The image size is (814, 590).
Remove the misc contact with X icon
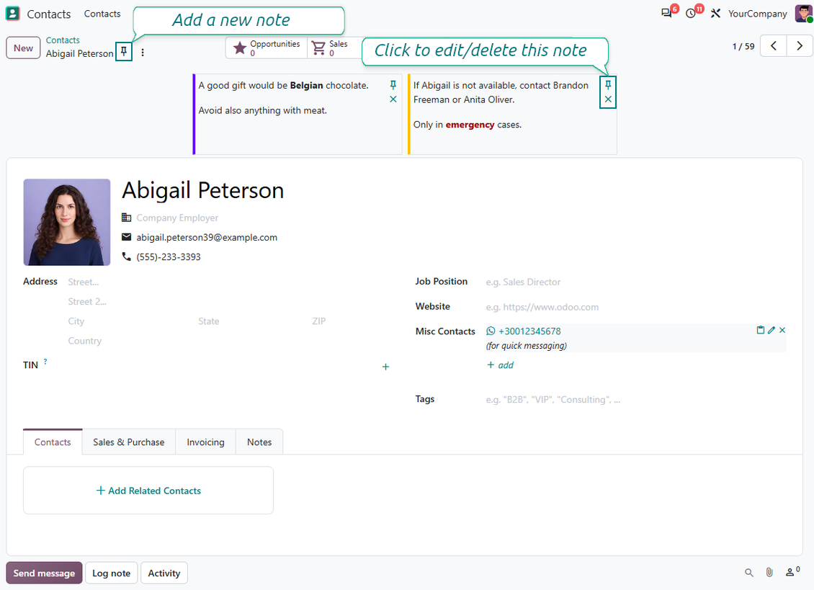782,330
